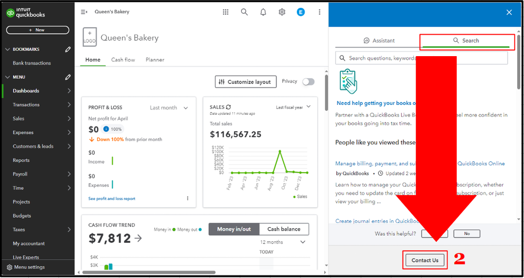
Task: Collapse the BOOKMARKS section
Action: 8,49
